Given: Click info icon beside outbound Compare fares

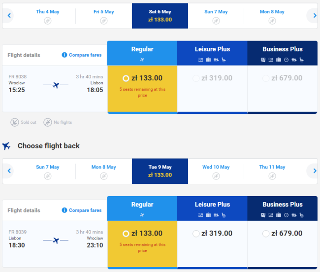Looking at the screenshot, I should (x=64, y=55).
